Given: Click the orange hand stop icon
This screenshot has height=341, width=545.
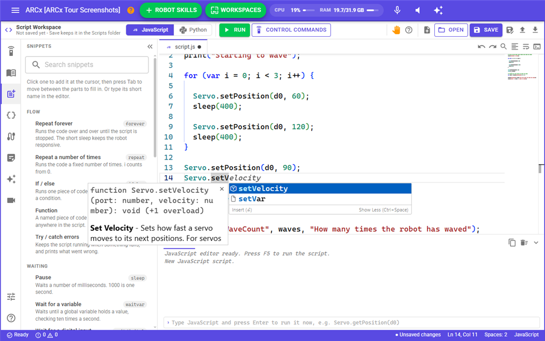Looking at the screenshot, I should click(396, 30).
